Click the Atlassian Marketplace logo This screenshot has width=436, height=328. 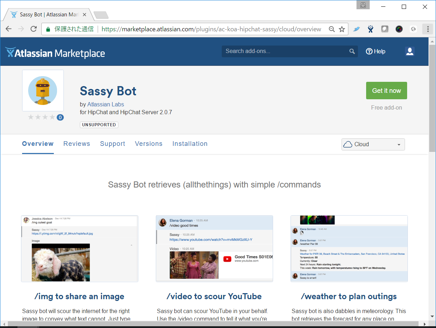[55, 53]
